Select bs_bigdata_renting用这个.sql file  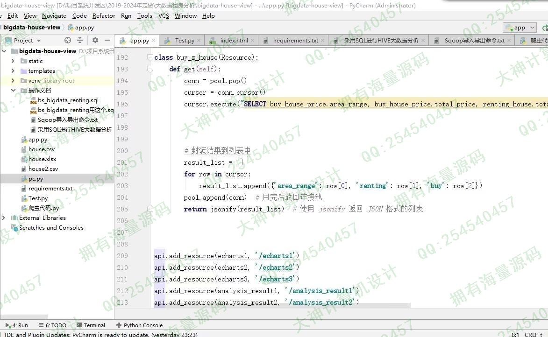(71, 110)
